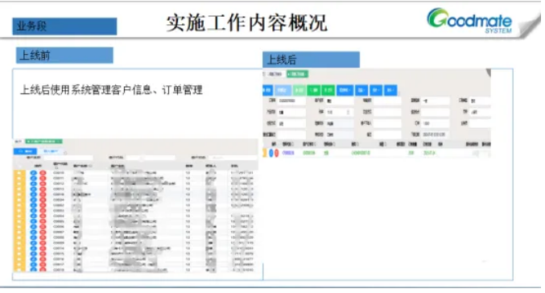Open the last blue dropdown button in order toolbar
Image resolution: width=545 pixels, height=293 pixels.
390,90
